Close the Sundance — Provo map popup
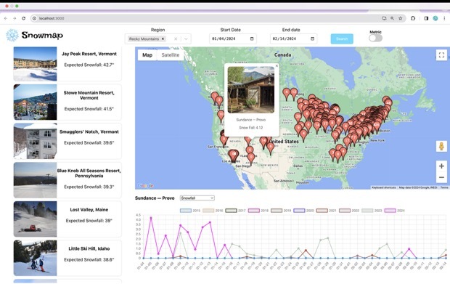This screenshot has height=284, width=450. point(277,66)
